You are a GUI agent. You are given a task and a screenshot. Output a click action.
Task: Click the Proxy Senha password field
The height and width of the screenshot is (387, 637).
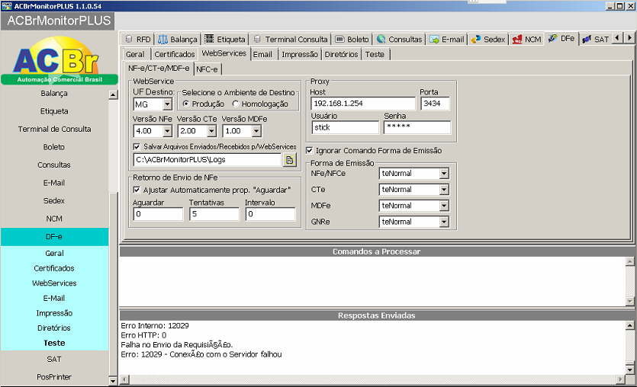417,127
